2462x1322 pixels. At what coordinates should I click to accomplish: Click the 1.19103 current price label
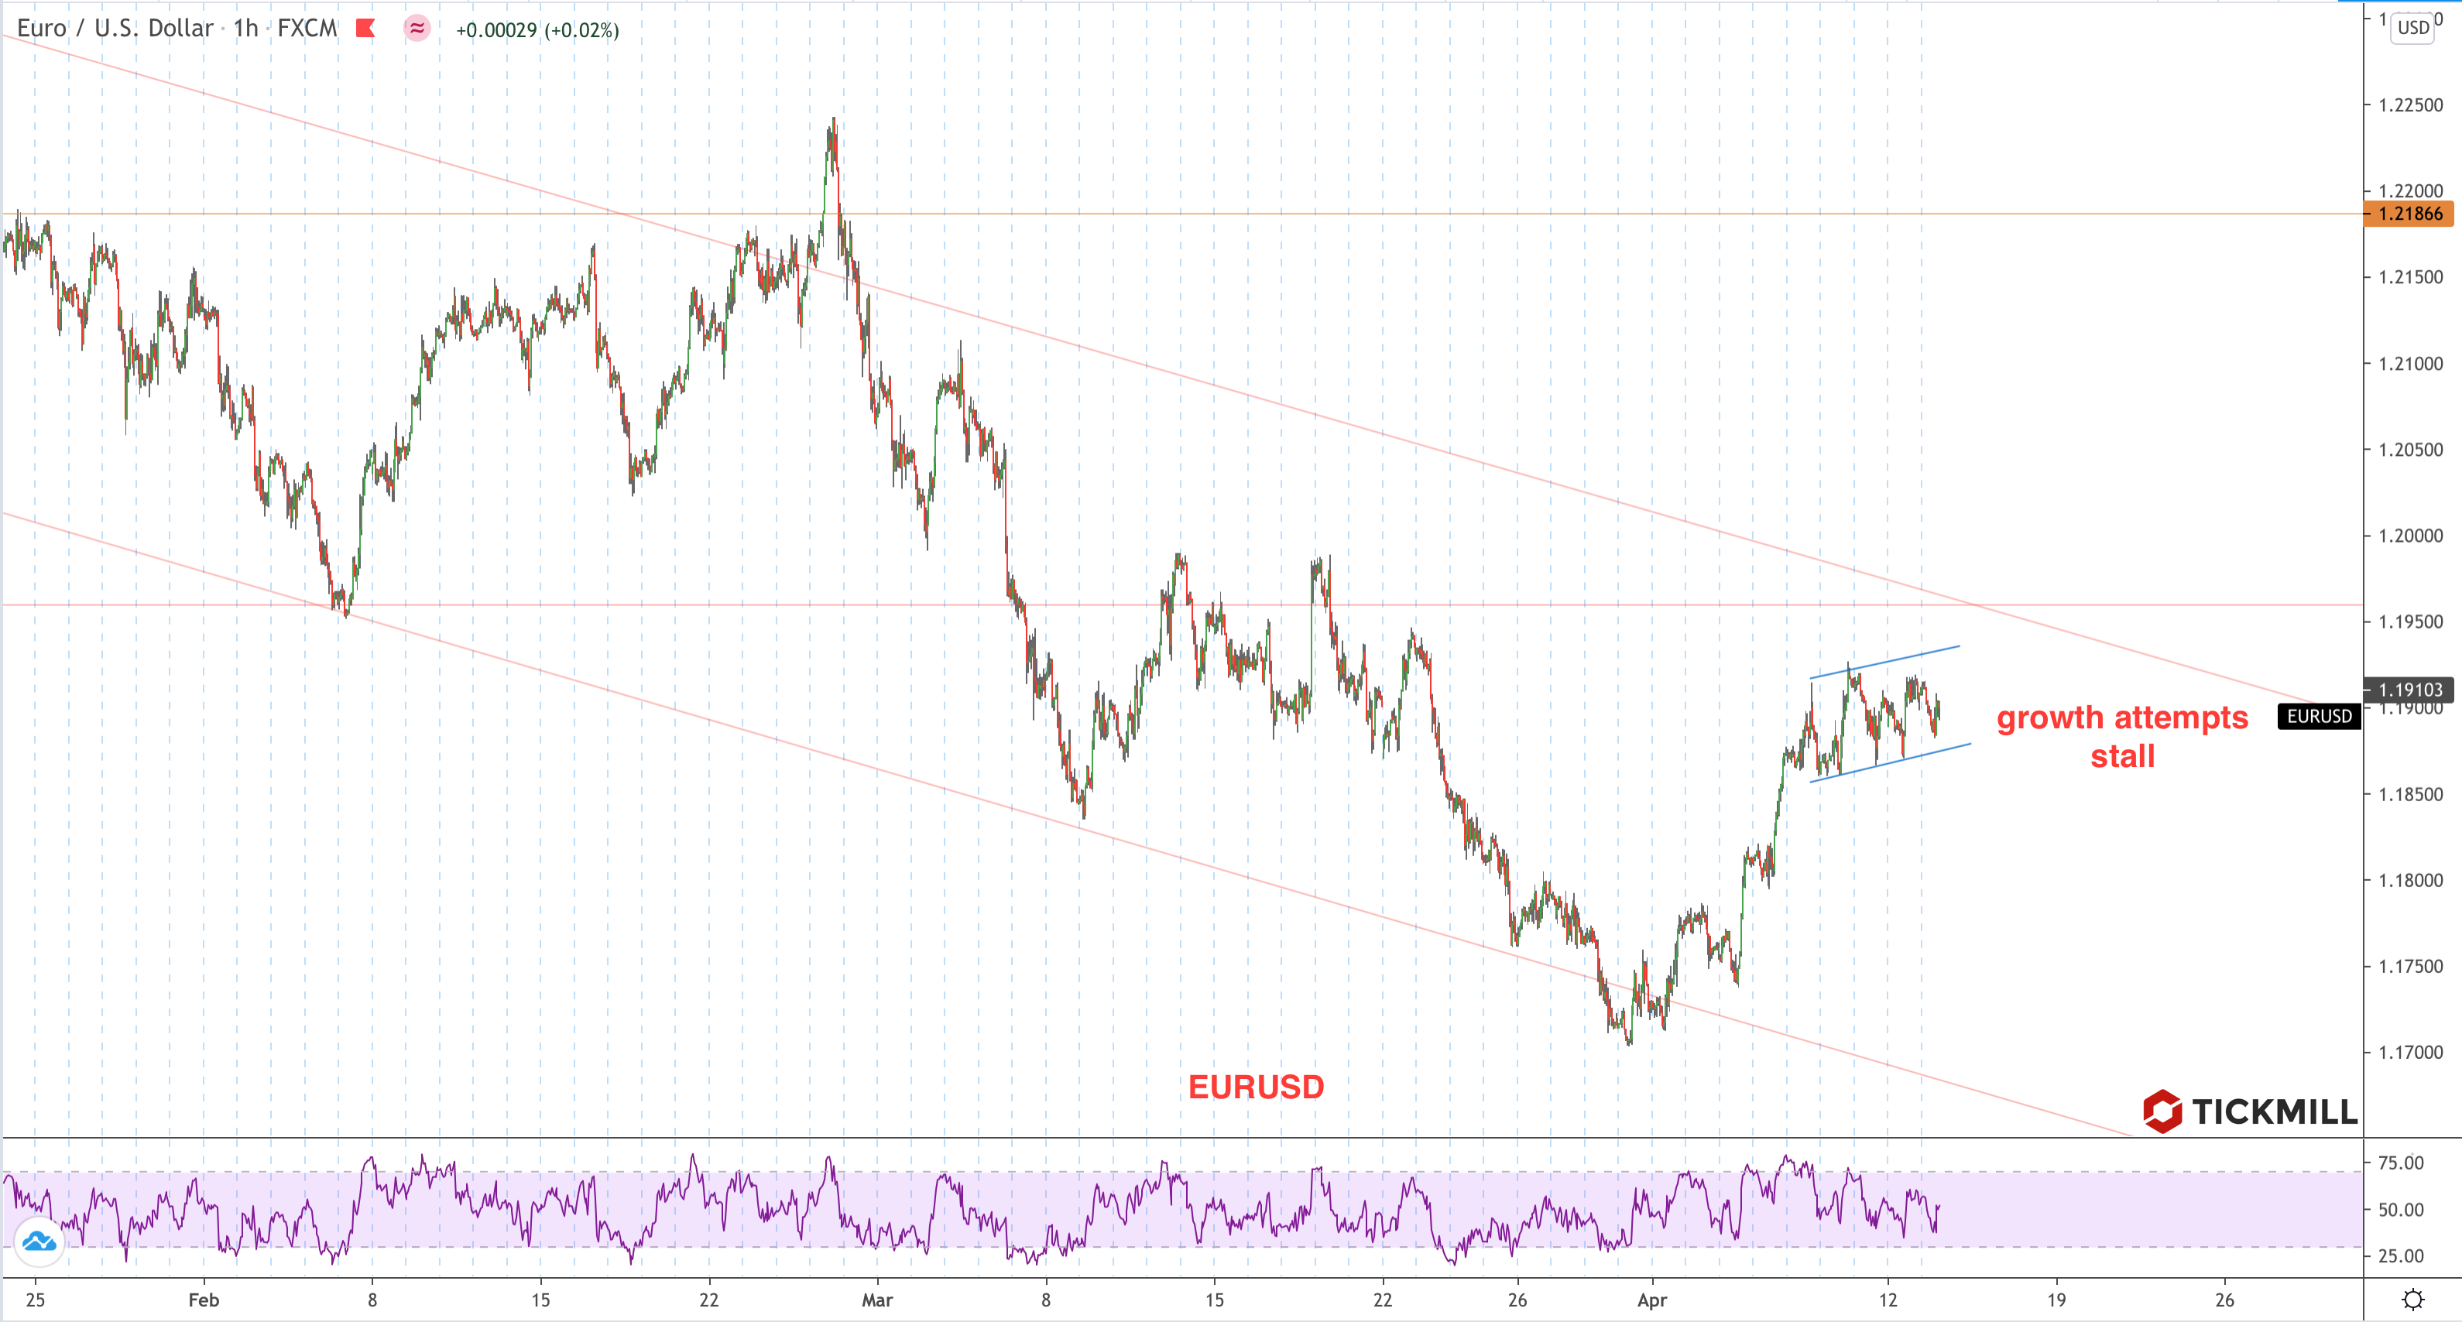pyautogui.click(x=2409, y=689)
